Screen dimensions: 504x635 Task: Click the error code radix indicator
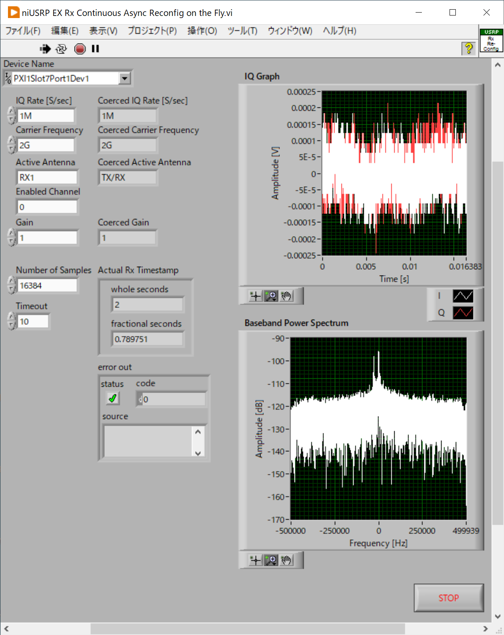tap(140, 399)
